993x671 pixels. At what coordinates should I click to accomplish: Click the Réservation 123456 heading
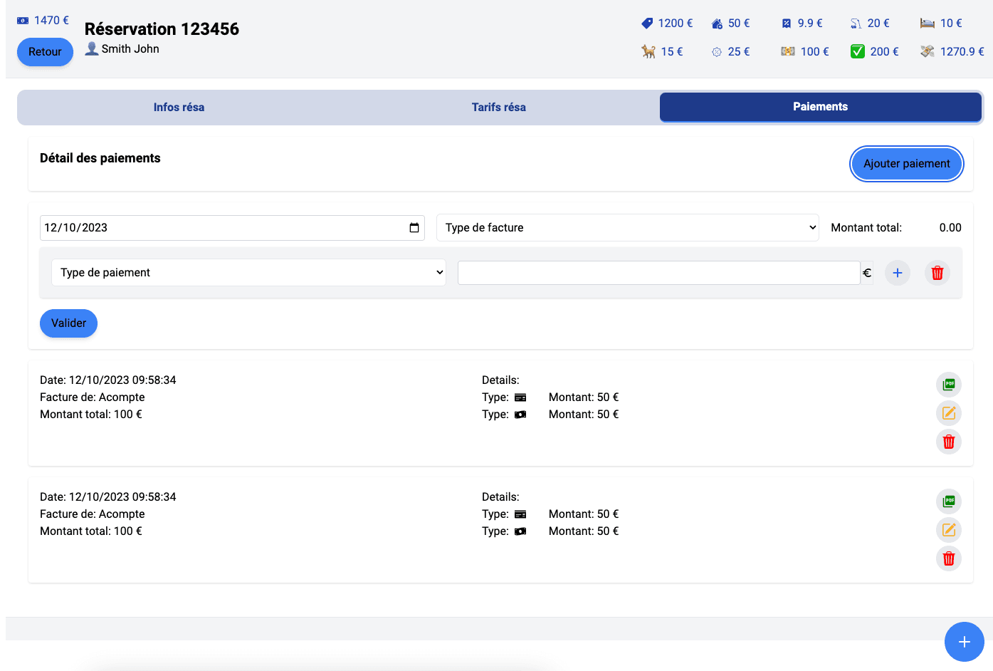(162, 29)
